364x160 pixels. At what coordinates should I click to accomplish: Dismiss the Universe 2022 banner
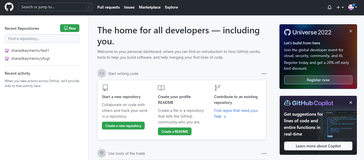351,31
